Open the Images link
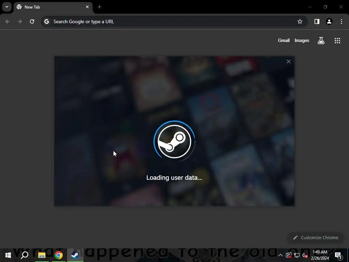 coord(302,40)
